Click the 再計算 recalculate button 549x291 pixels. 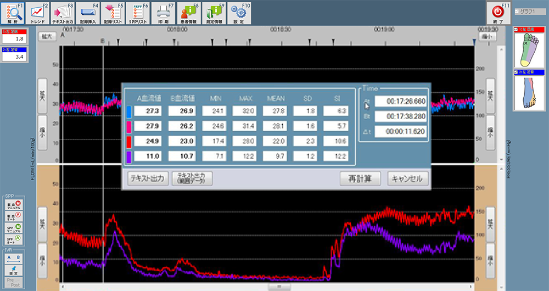(x=360, y=178)
